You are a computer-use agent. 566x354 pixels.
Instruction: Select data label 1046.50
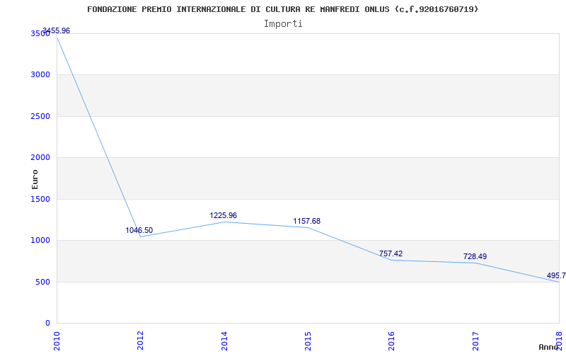click(x=139, y=231)
